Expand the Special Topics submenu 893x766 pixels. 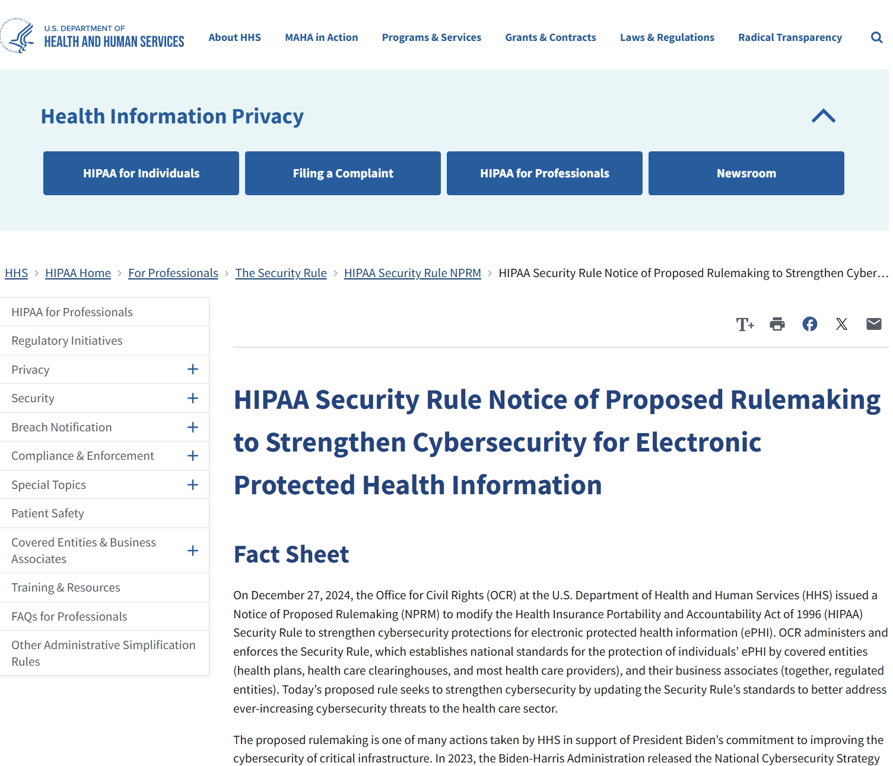point(193,485)
